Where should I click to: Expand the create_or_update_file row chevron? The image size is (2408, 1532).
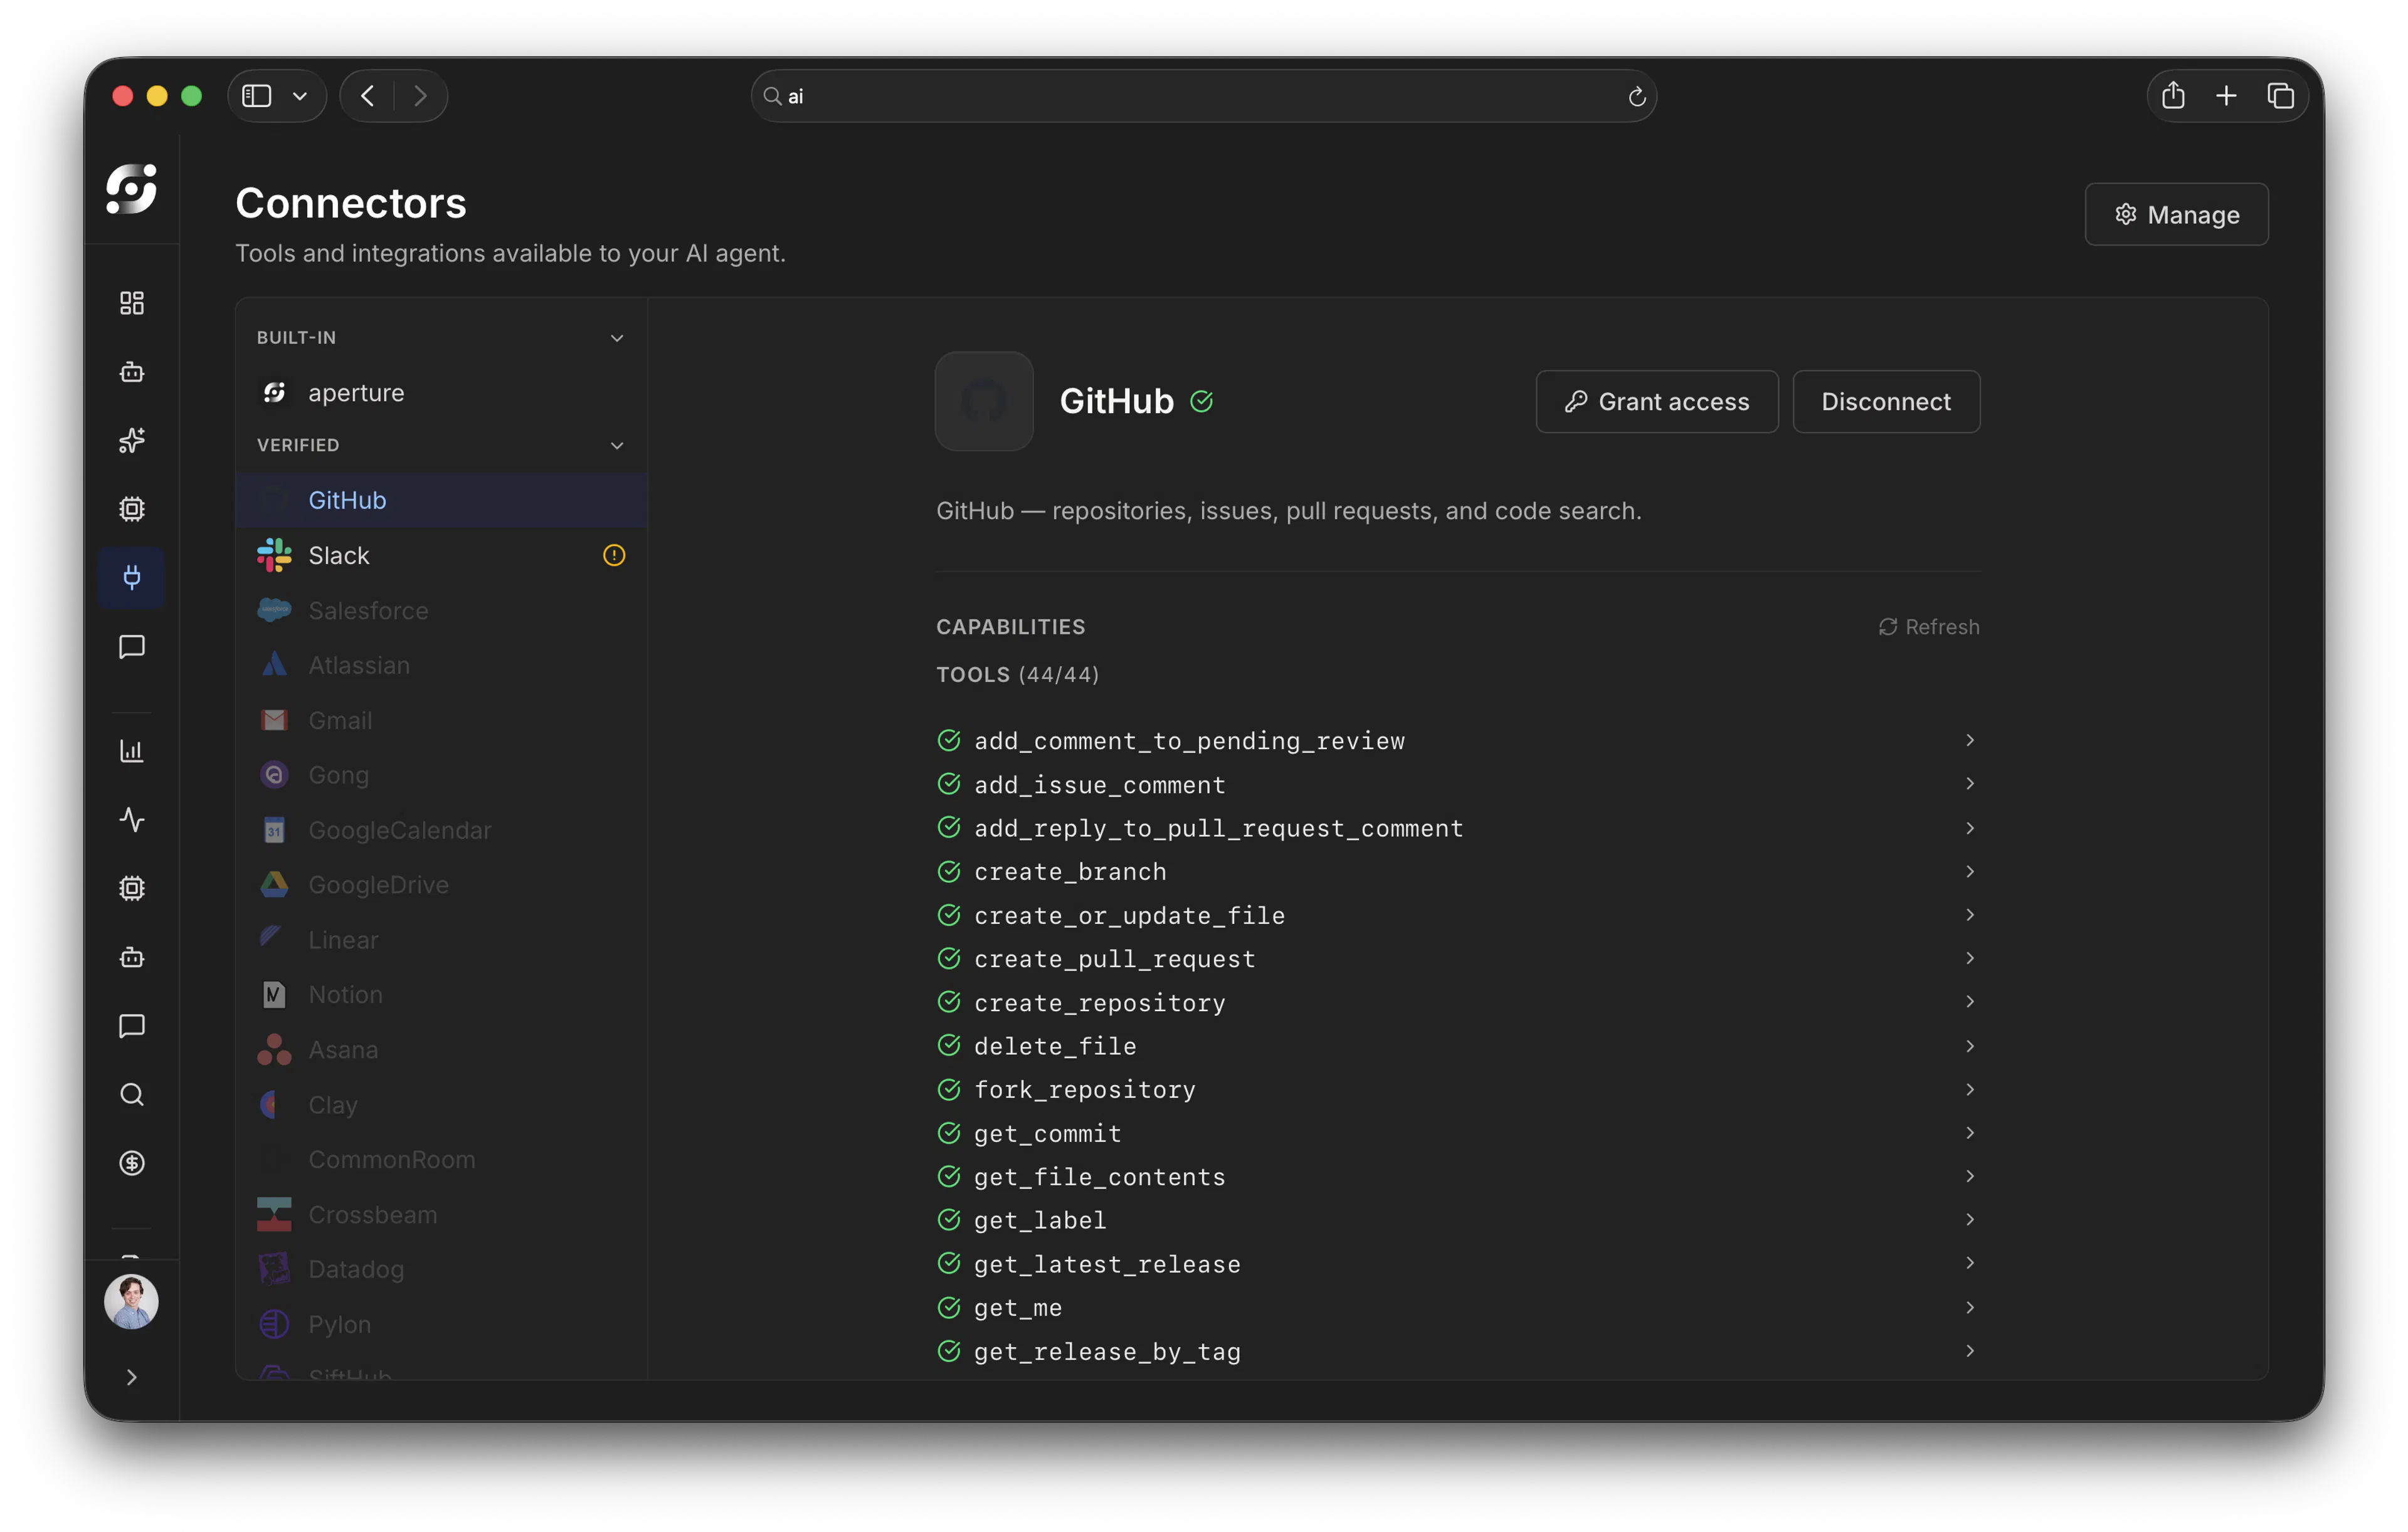(1970, 915)
